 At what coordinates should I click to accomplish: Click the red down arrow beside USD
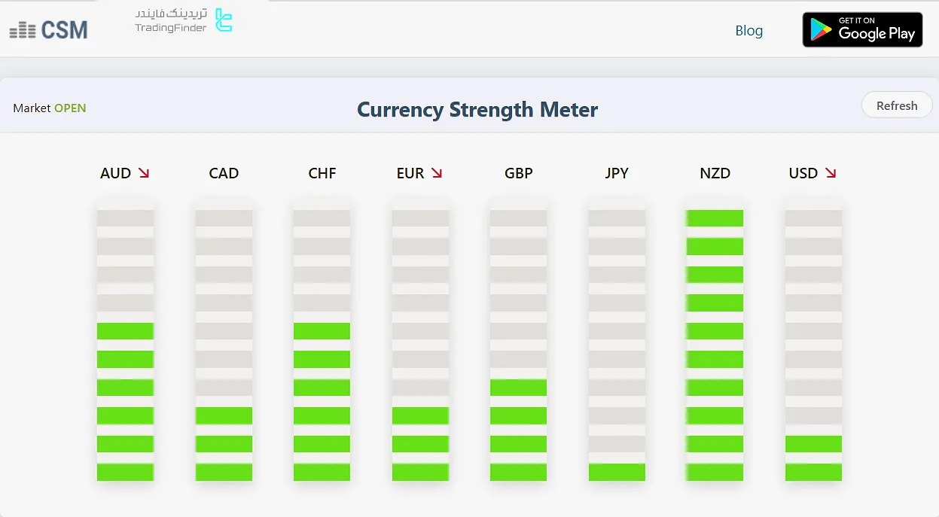click(x=831, y=173)
